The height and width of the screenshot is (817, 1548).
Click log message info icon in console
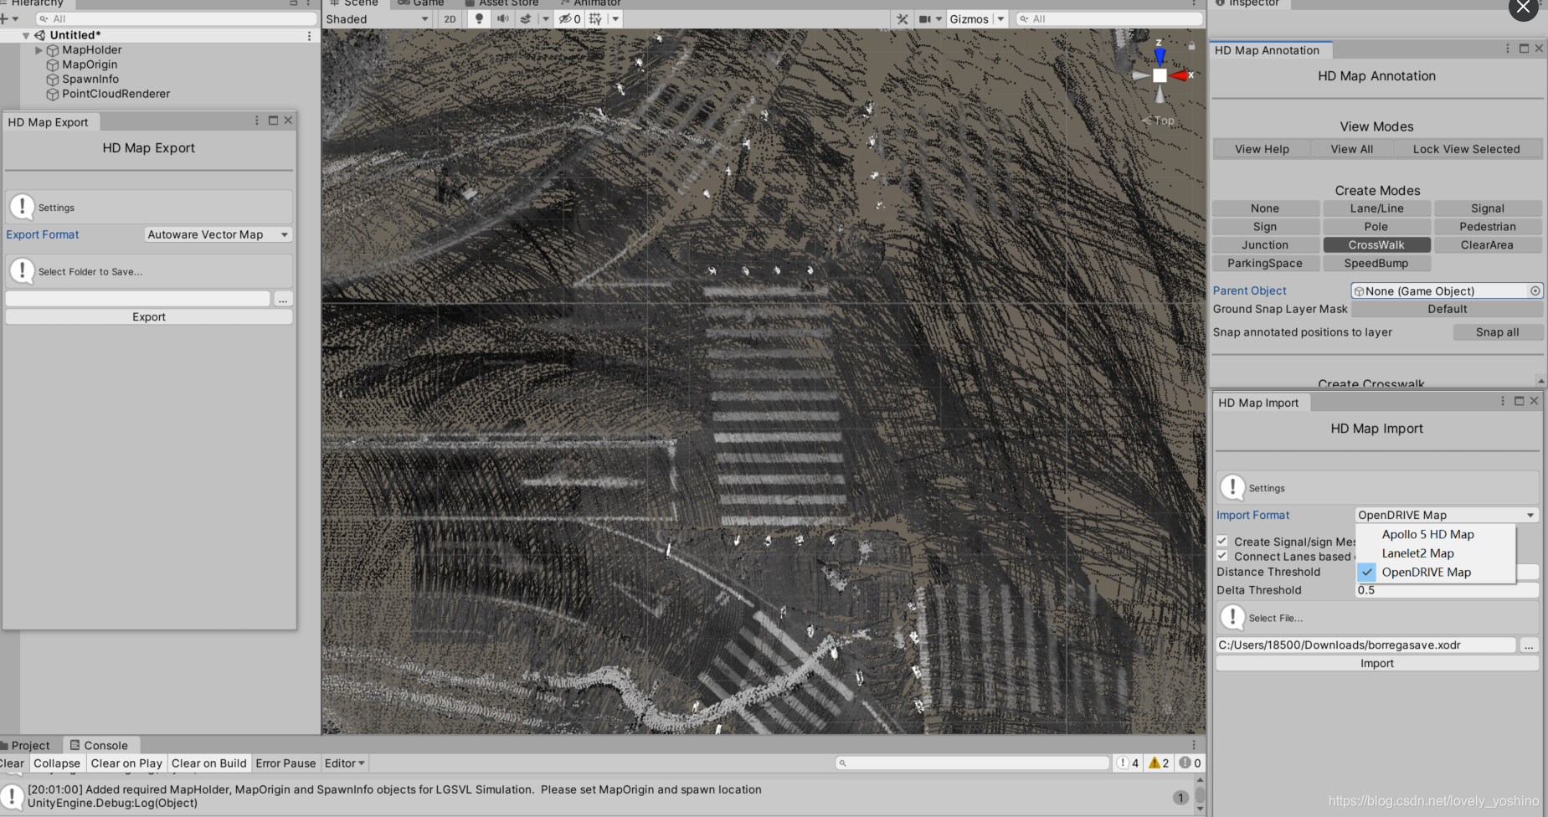tap(13, 796)
